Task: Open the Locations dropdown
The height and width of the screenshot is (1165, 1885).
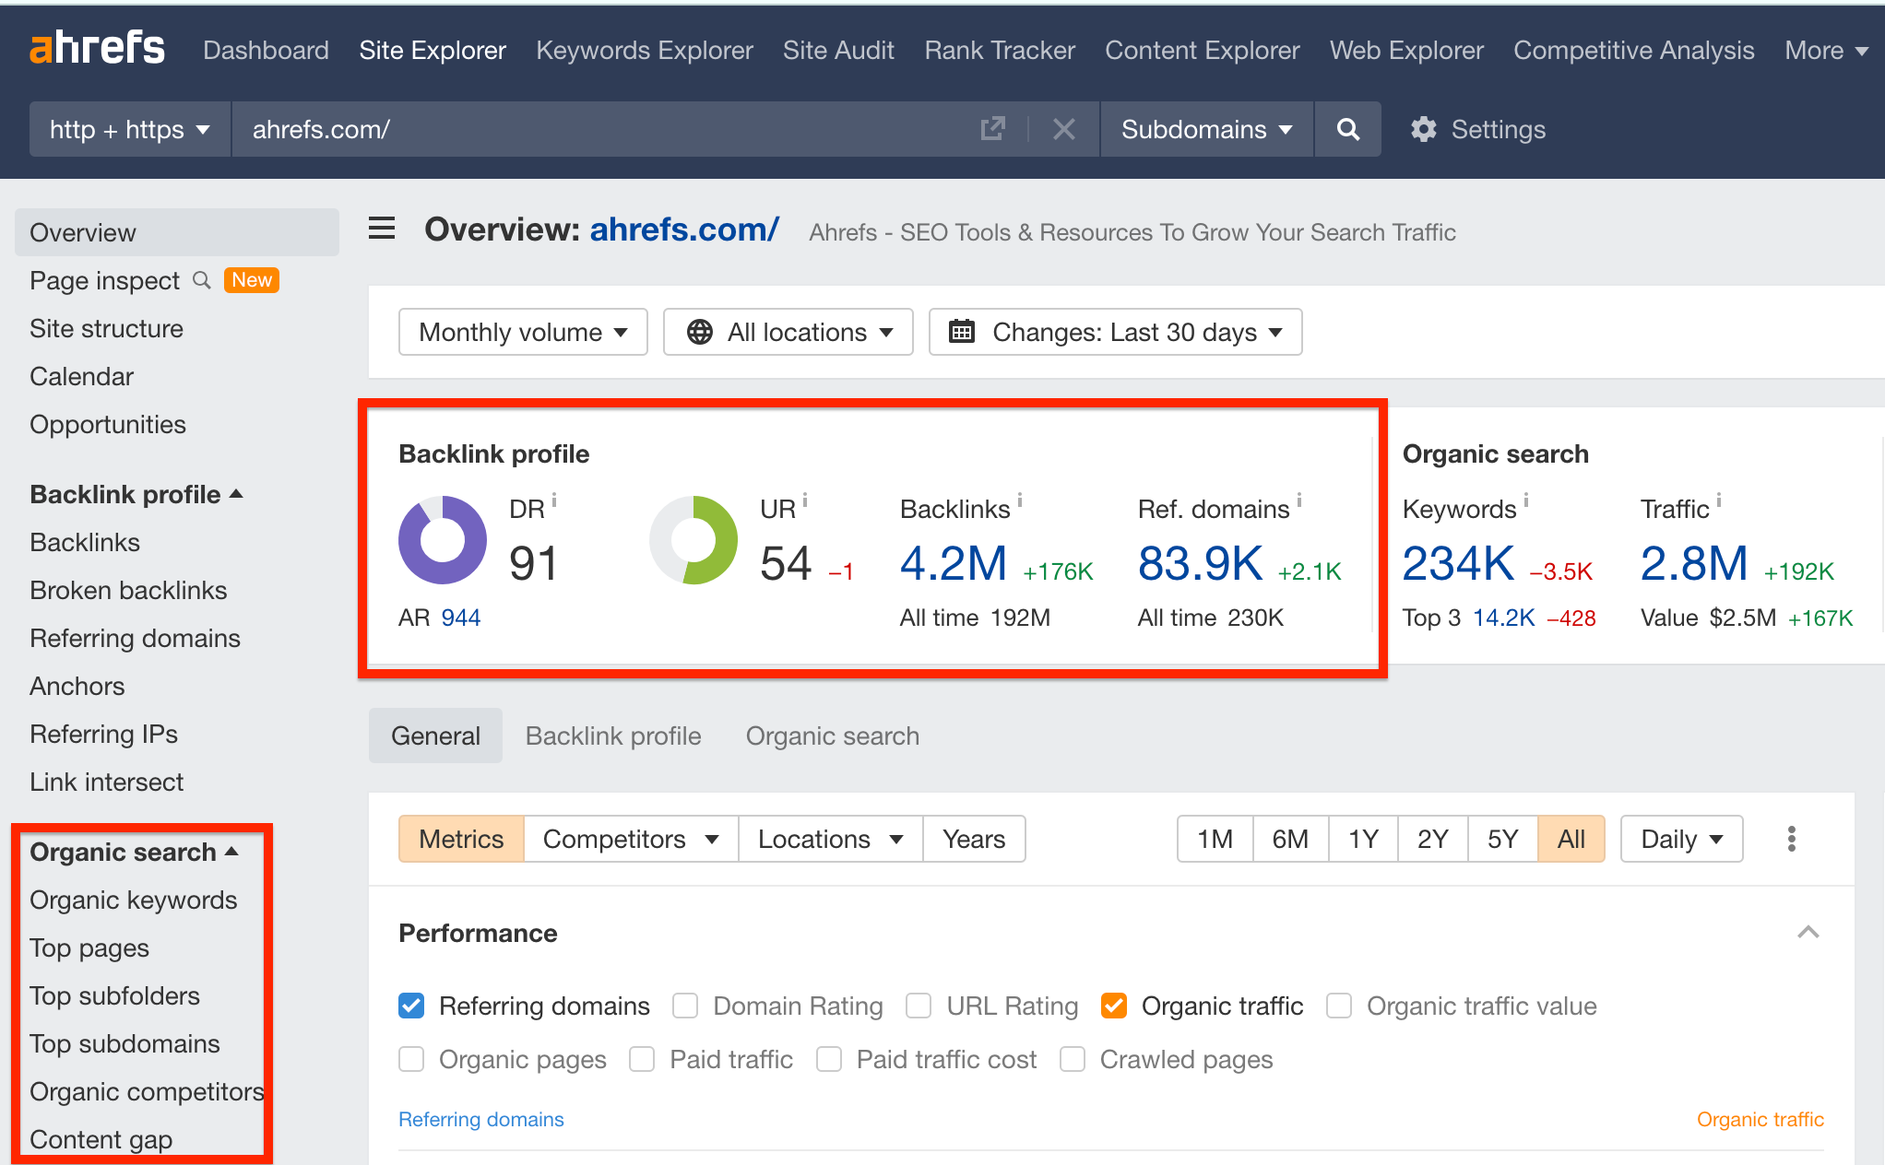Action: [830, 839]
